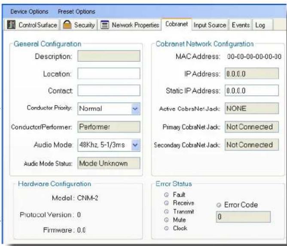This screenshot has width=287, height=246.
Task: Click the Mute indicator
Action: 166,220
